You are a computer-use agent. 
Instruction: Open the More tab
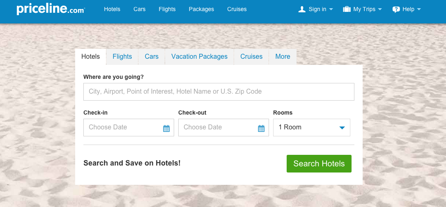pyautogui.click(x=283, y=57)
